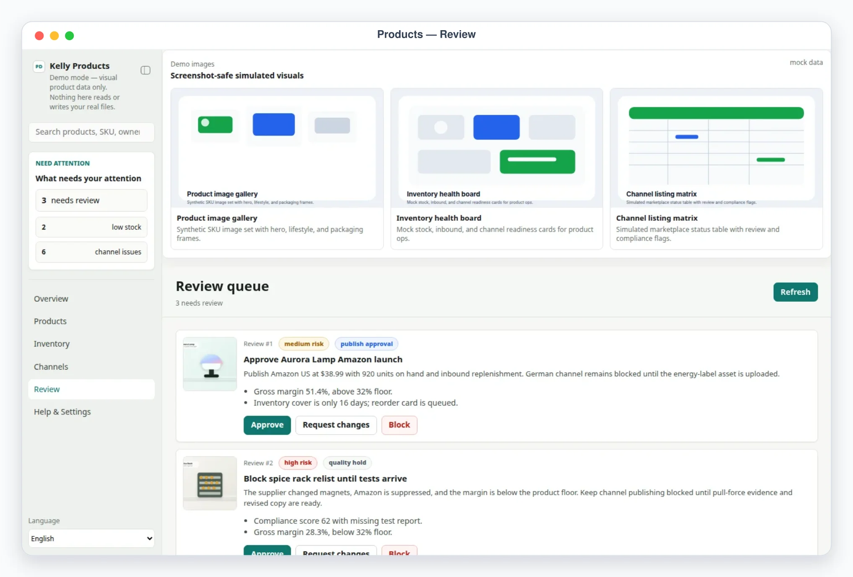Screen dimensions: 853x577
Task: Block the Aurora Lamp review
Action: [x=399, y=425]
